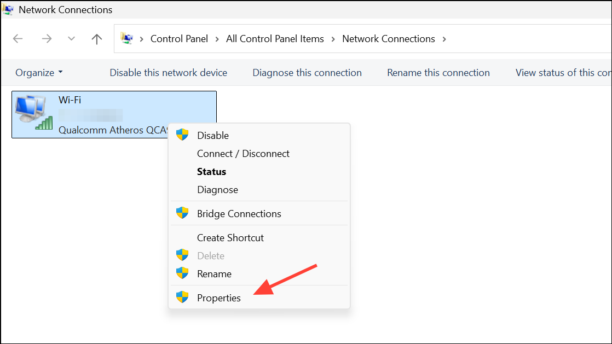Click Diagnose this connection in toolbar
The height and width of the screenshot is (344, 612).
307,73
